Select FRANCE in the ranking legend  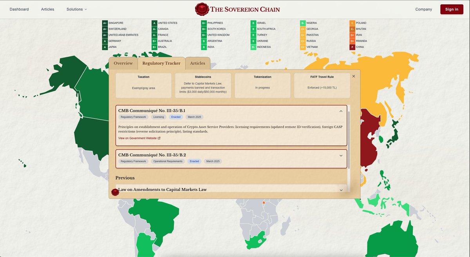[x=163, y=35]
